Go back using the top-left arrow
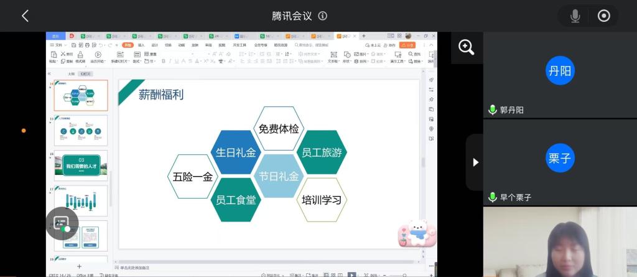Viewport: 637px width, 277px height. click(25, 16)
